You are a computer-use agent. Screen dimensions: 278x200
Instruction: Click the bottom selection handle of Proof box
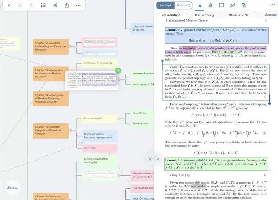tap(270, 103)
